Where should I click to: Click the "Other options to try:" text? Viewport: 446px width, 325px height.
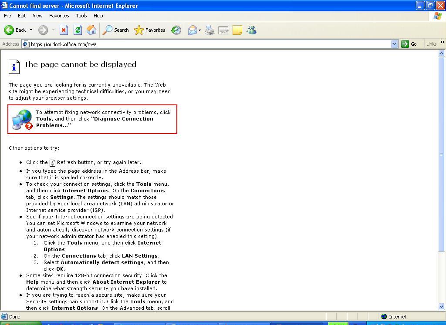click(34, 148)
